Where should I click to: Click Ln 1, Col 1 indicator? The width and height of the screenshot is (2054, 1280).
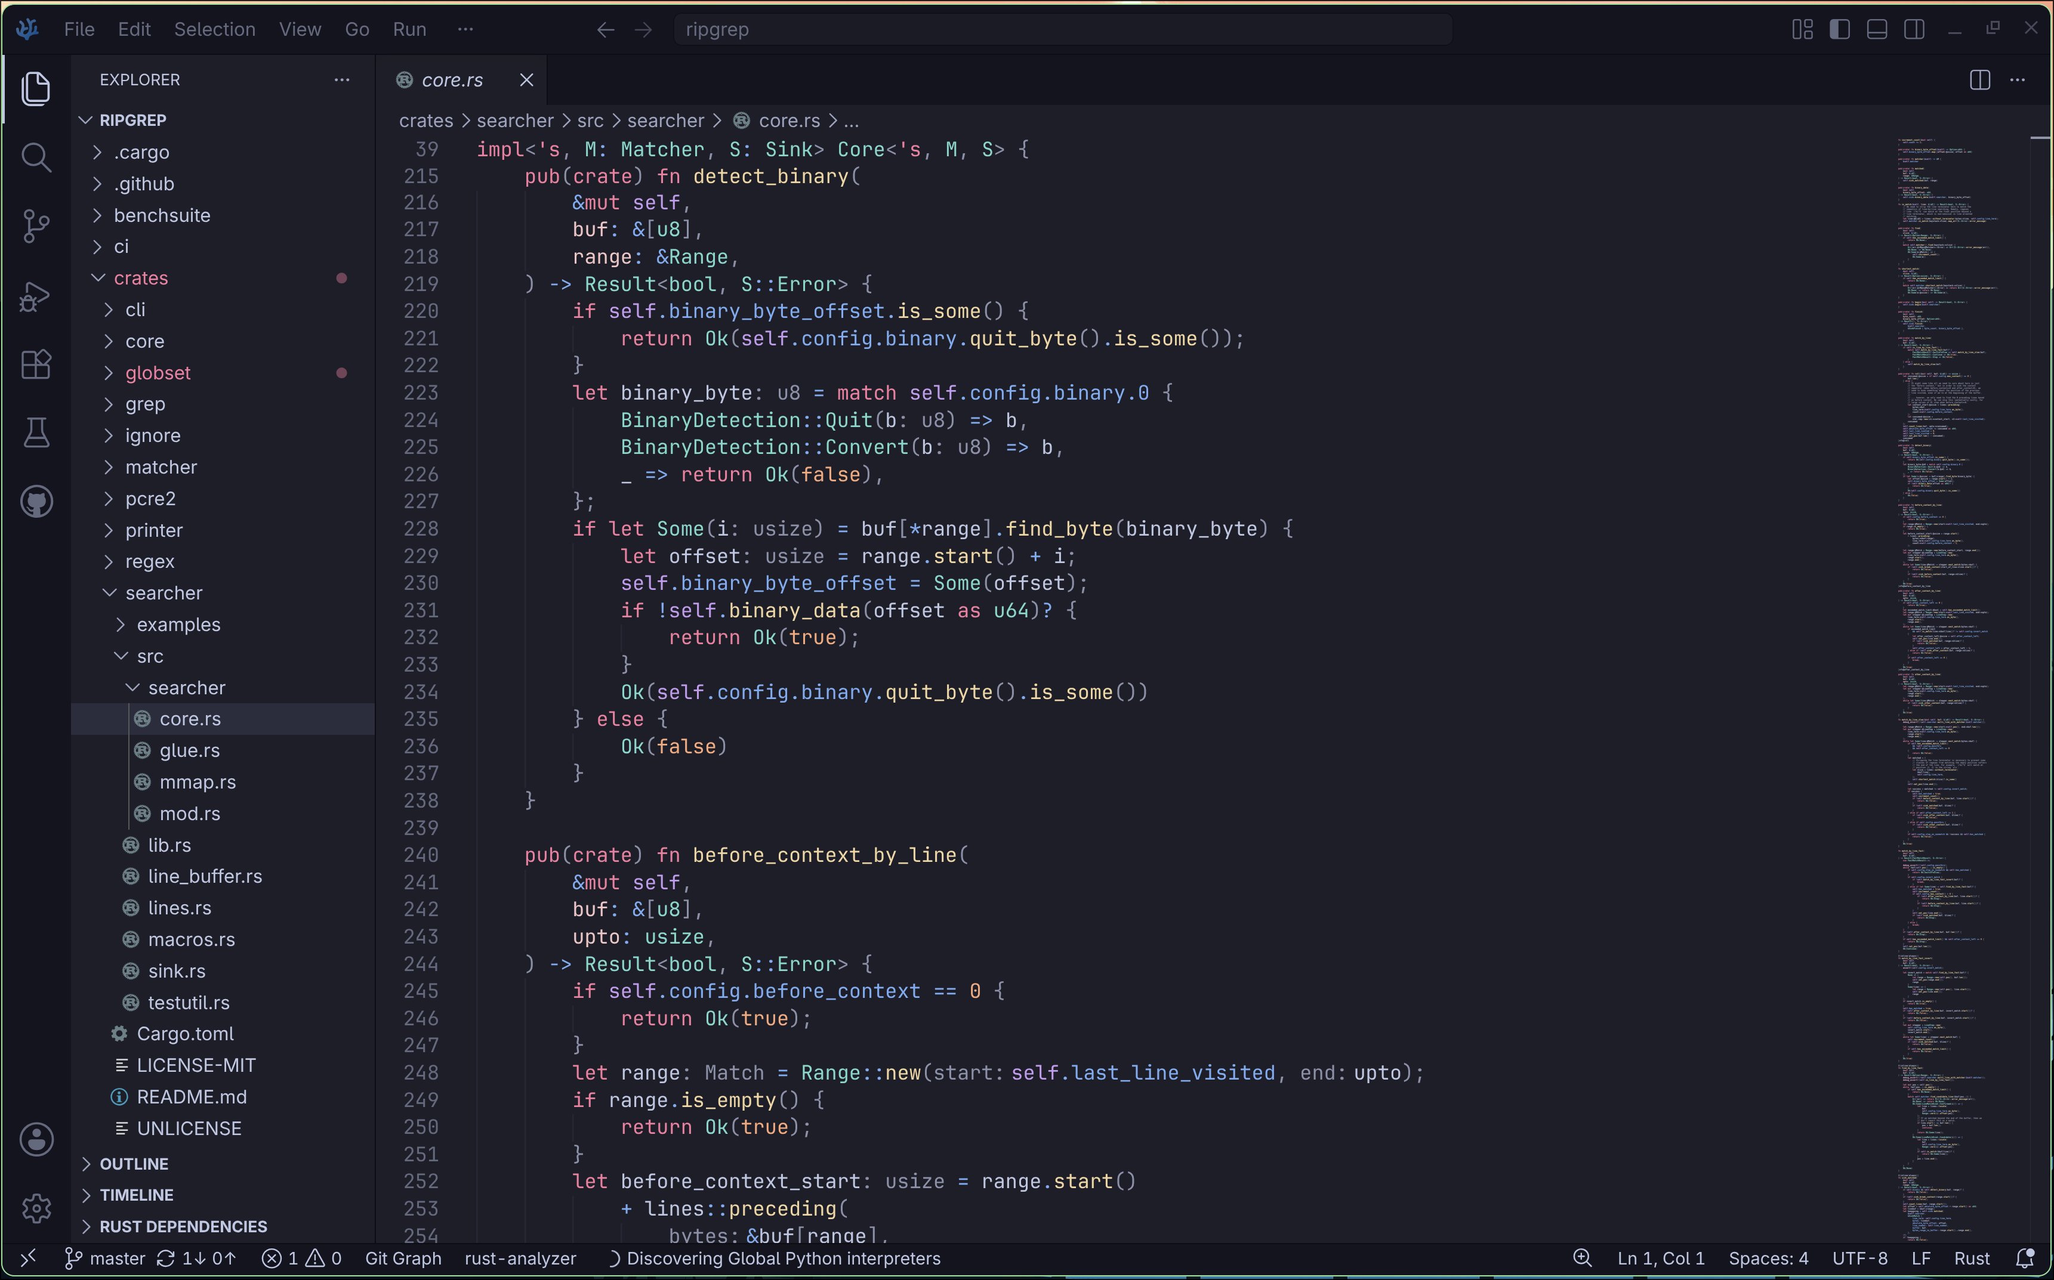1660,1258
